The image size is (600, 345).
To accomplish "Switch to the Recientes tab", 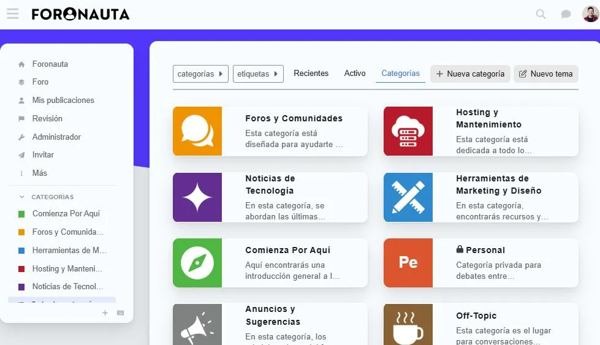I will click(x=311, y=74).
